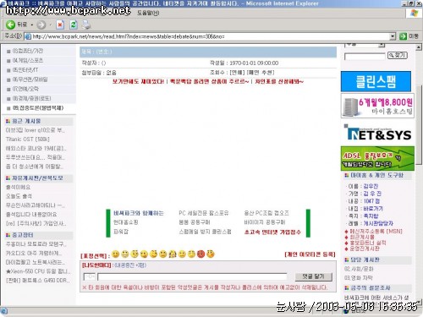
Task: Open the free board post starting with '[re]'
Action: pos(36,223)
